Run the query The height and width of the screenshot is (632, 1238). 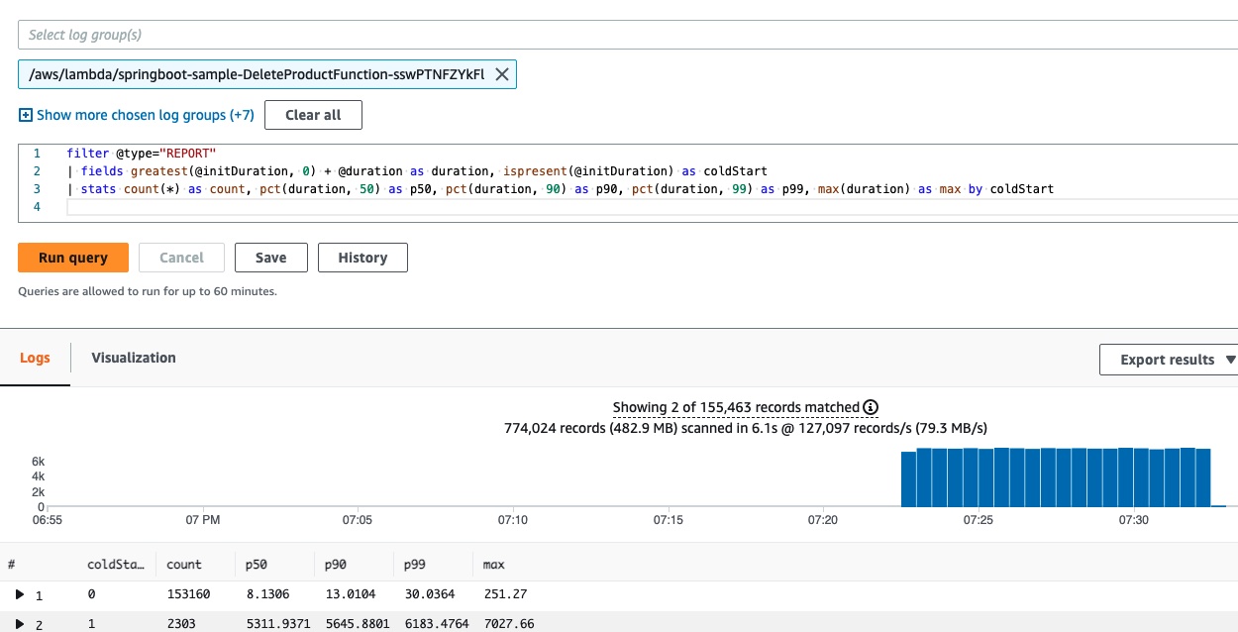pyautogui.click(x=73, y=258)
